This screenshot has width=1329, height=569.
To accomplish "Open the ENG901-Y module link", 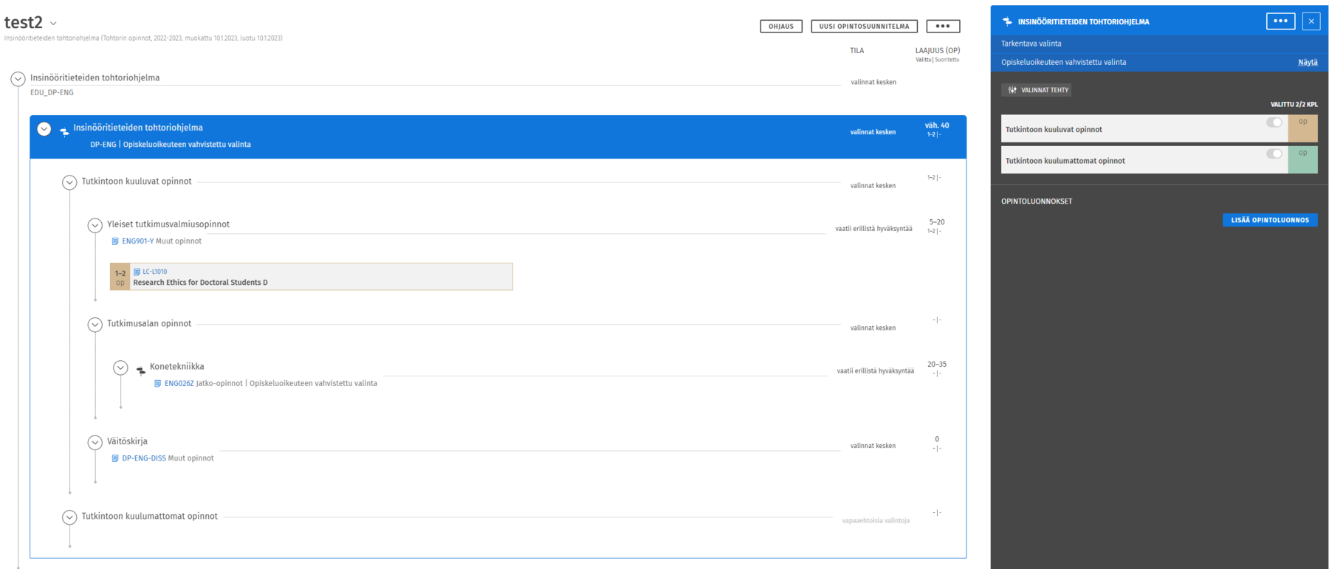I will point(137,241).
